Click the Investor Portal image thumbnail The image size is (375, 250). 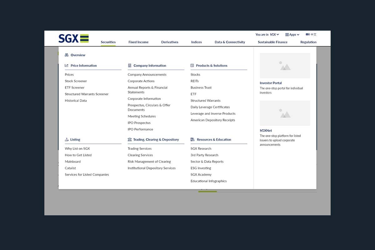pyautogui.click(x=285, y=66)
